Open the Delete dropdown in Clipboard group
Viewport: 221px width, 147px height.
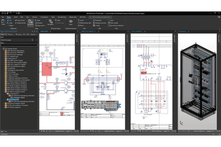click(x=11, y=26)
